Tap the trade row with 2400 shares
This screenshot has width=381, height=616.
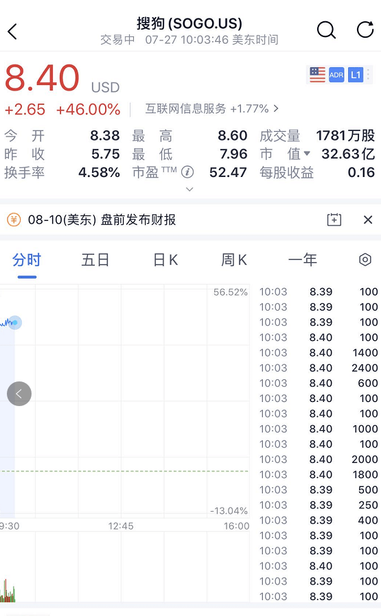point(319,368)
